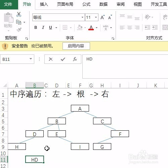
Task: Open fill color dropdown arrow
Action: 85,28
